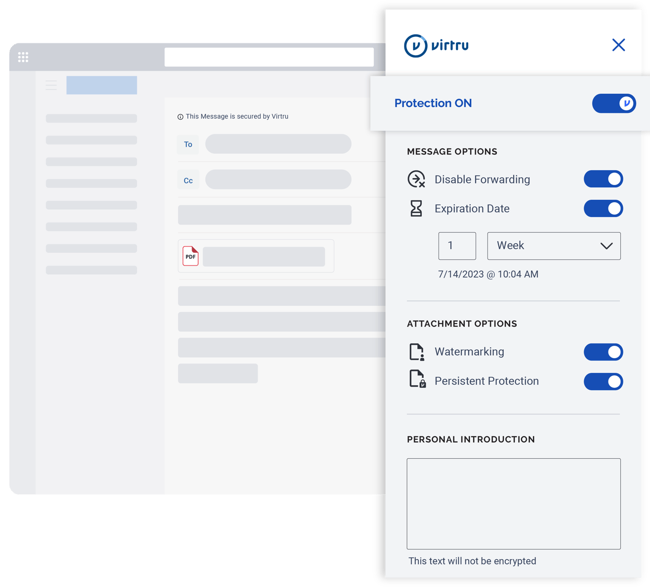Click inside the Personal Introduction text box

513,503
